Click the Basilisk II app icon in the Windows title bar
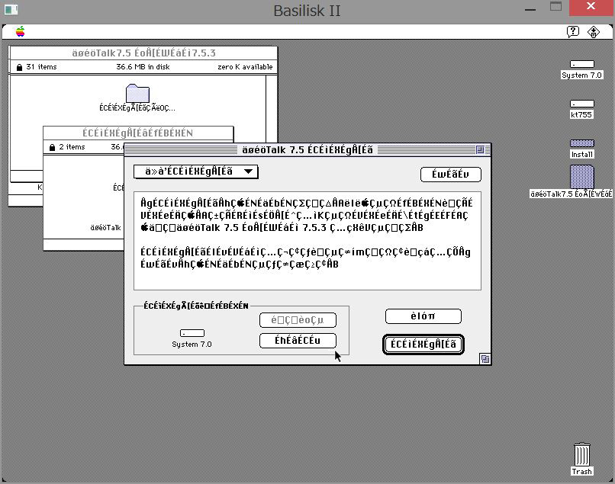The image size is (615, 484). coord(11,10)
